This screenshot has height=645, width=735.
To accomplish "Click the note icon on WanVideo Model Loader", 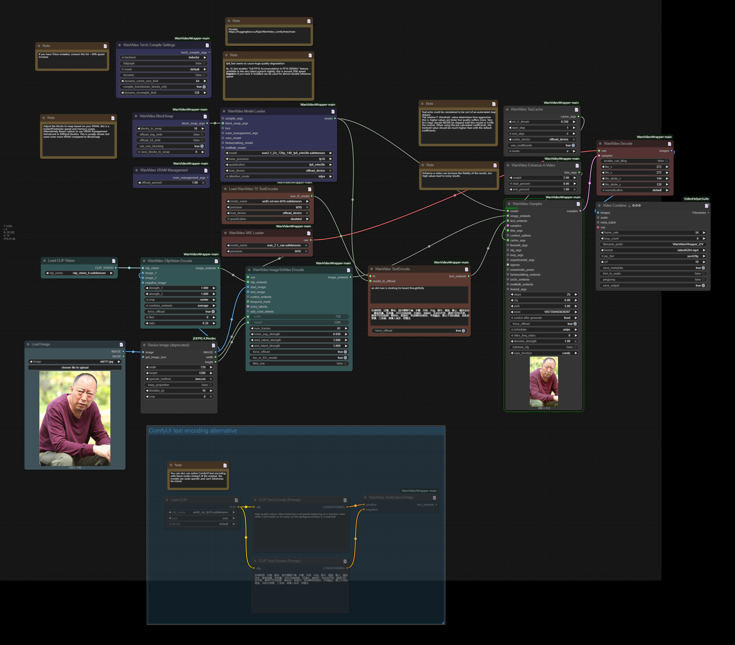I will pyautogui.click(x=333, y=111).
